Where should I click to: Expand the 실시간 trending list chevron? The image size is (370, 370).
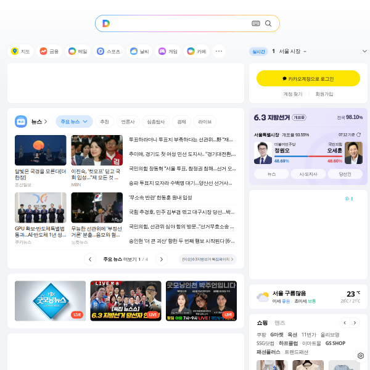coord(364,51)
